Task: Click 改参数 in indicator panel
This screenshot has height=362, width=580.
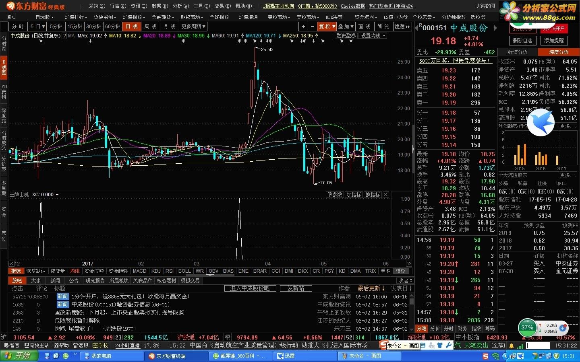Action: [x=334, y=195]
